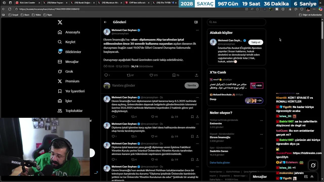Click Daha fazla göster link

[220, 163]
